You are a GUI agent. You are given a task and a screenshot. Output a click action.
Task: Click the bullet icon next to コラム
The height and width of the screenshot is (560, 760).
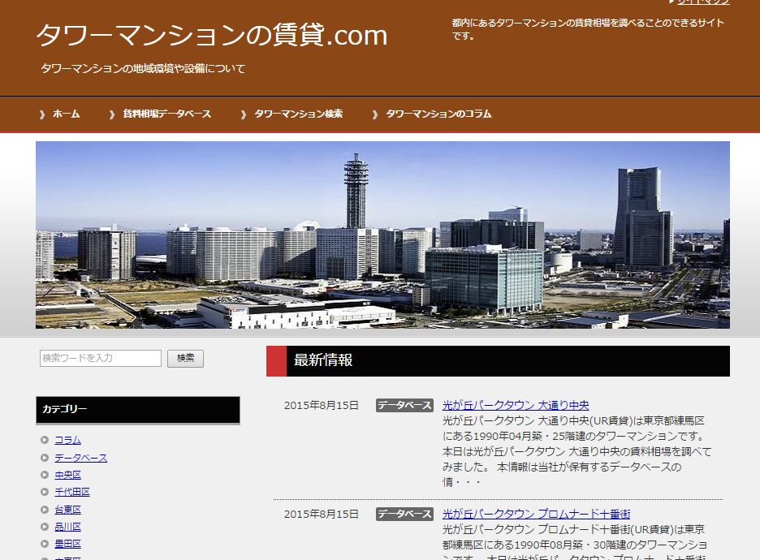coord(45,440)
